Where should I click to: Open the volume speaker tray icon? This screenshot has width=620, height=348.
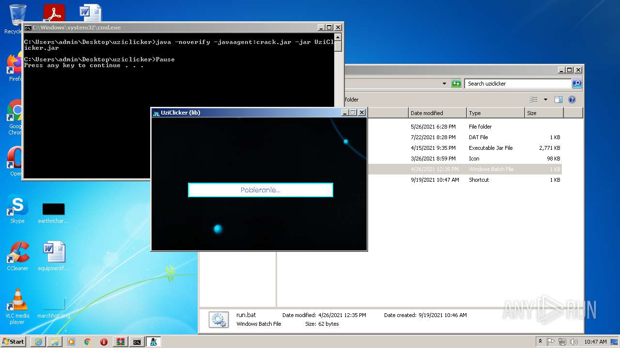tap(573, 342)
